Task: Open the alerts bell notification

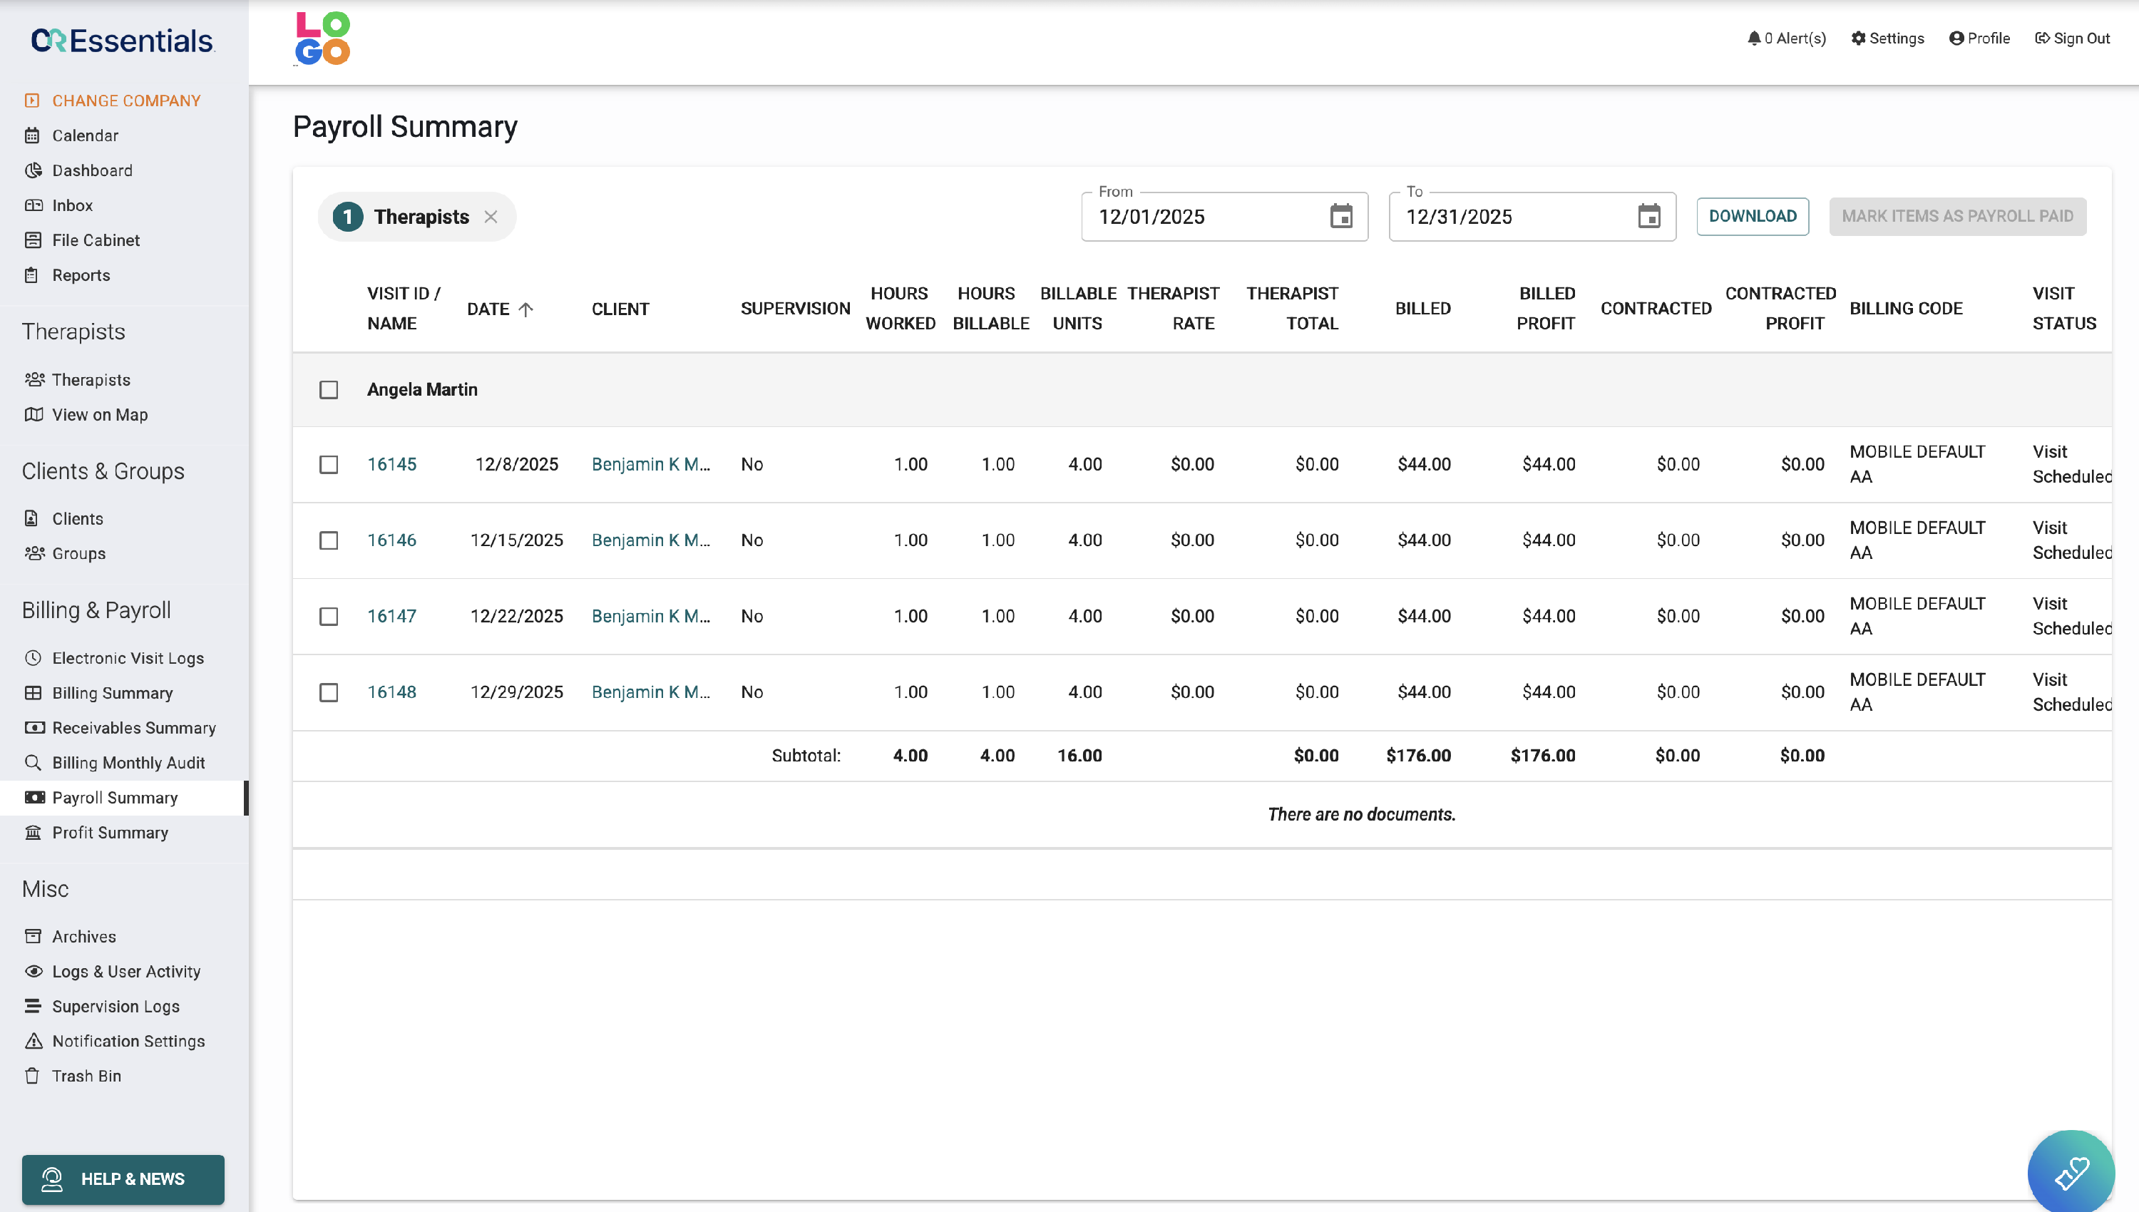Action: 1754,38
